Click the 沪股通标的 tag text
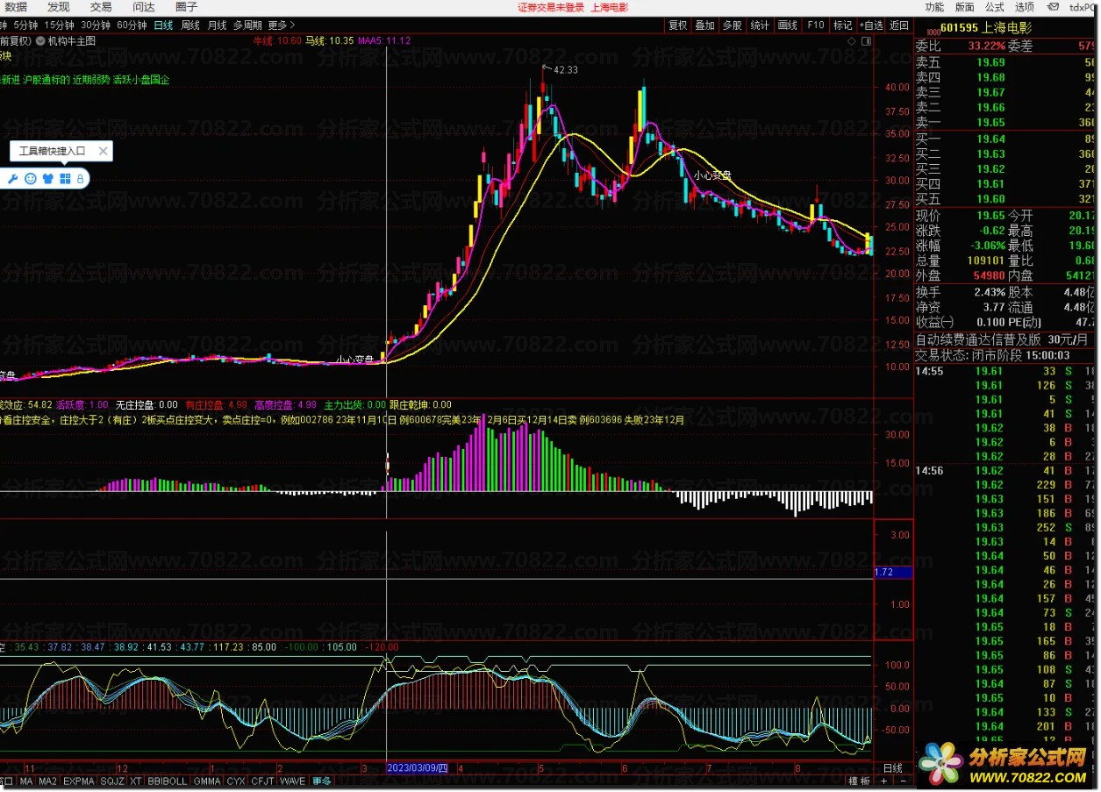The width and height of the screenshot is (1101, 792). [x=46, y=79]
